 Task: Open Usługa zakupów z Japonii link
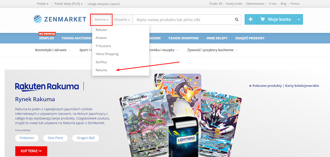click(x=104, y=4)
